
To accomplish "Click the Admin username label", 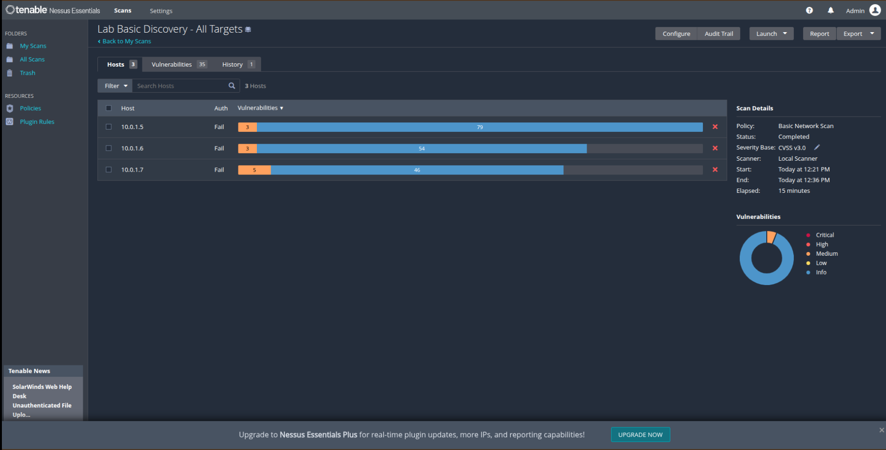I will 855,11.
